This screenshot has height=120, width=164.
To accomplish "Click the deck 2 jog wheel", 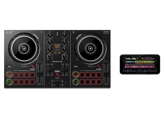I will 90,49.
